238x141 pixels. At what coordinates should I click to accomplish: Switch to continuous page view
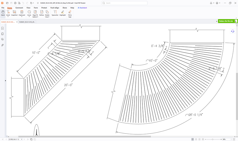click(x=196, y=139)
